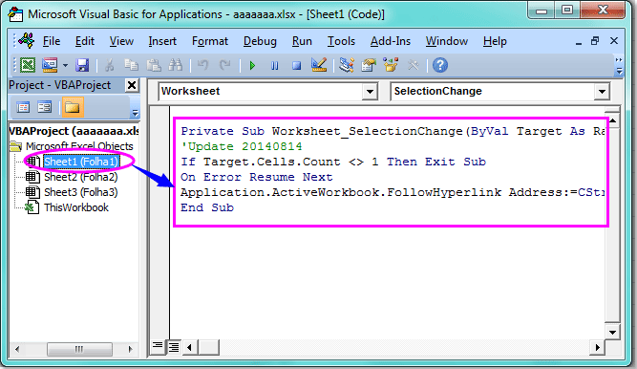The image size is (637, 369).
Task: Open the Object Browser toolbar icon
Action: point(391,65)
